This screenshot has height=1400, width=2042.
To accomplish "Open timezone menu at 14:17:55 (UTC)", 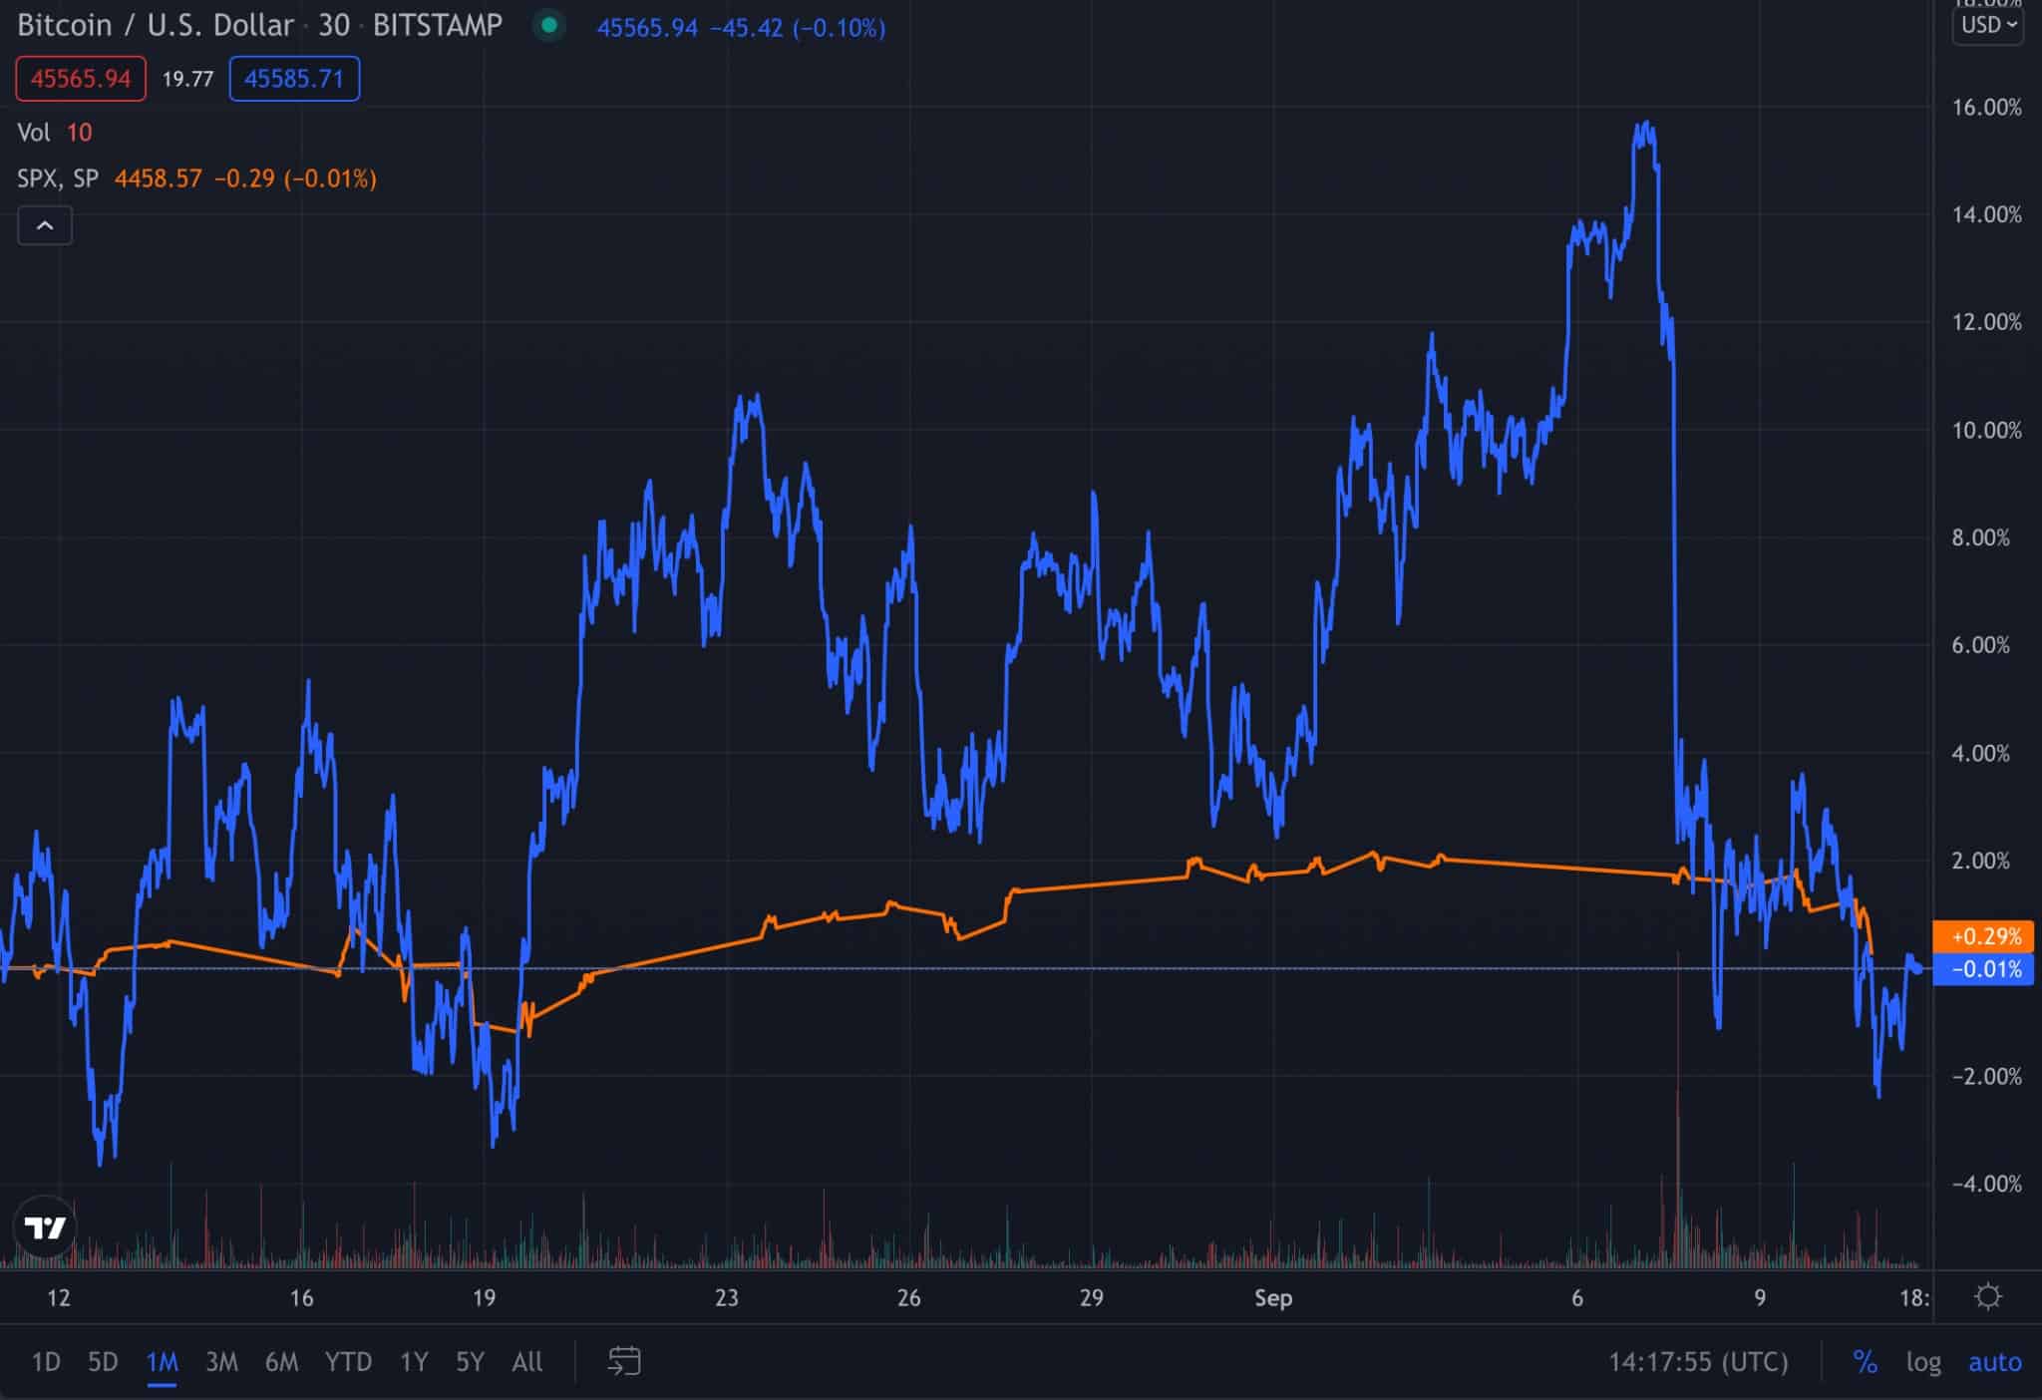I will [1698, 1361].
